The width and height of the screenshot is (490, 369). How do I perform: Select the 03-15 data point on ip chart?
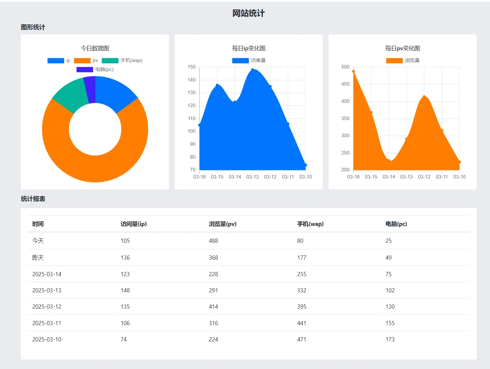pos(217,85)
